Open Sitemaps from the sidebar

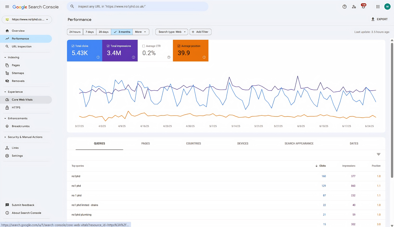18,73
